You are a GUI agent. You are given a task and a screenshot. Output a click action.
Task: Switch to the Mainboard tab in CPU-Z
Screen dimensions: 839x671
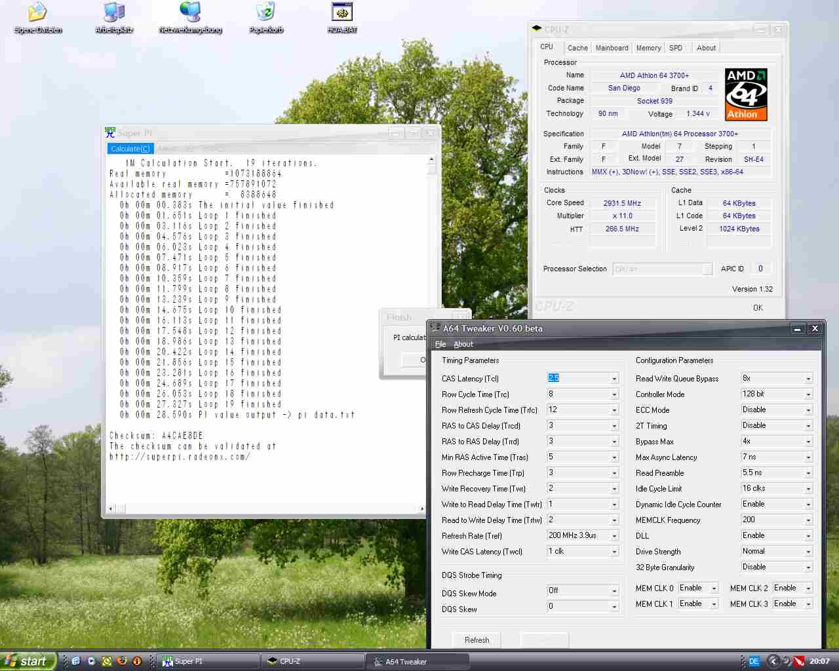[612, 48]
